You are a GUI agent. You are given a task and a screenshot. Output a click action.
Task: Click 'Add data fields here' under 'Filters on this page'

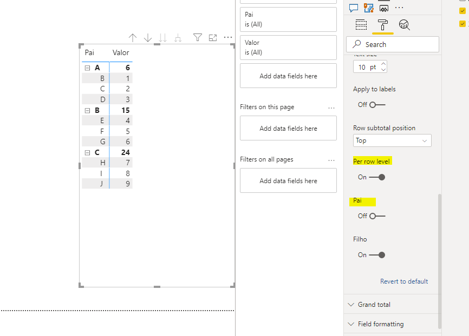(288, 129)
